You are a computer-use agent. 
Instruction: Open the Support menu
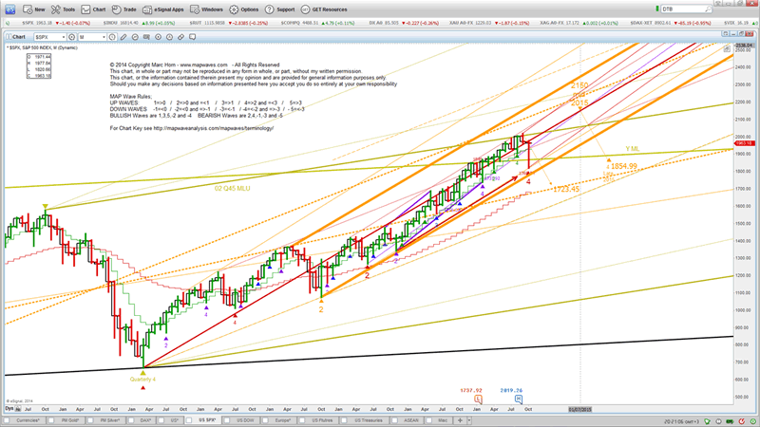[x=279, y=9]
